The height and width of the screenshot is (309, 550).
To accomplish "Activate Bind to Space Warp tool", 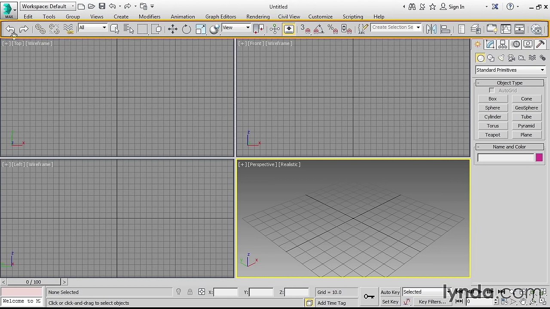I will tap(68, 29).
